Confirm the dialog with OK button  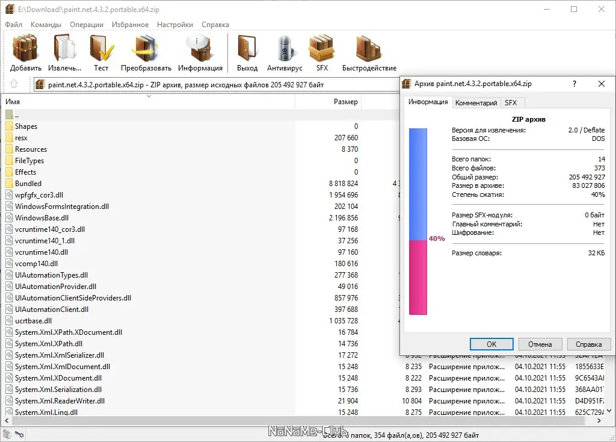[x=491, y=344]
